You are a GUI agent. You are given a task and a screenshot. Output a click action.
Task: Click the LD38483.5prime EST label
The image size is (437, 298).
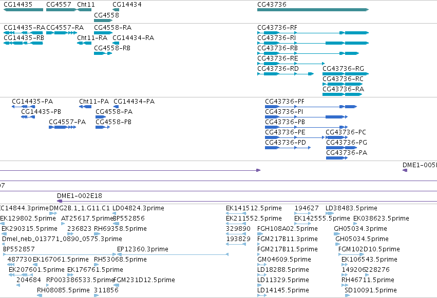pyautogui.click(x=351, y=208)
